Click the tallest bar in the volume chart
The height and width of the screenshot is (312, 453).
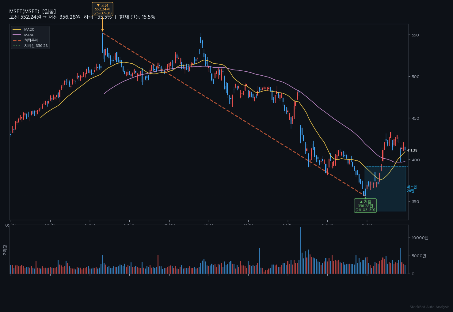[x=300, y=250]
